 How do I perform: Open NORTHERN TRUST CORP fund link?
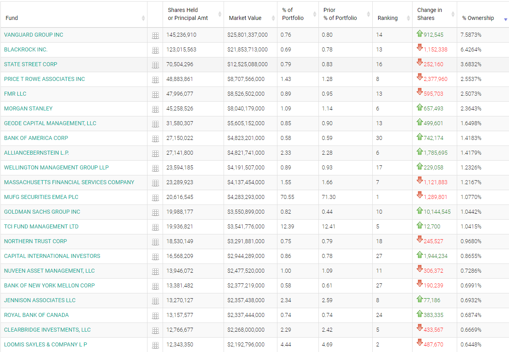35,241
